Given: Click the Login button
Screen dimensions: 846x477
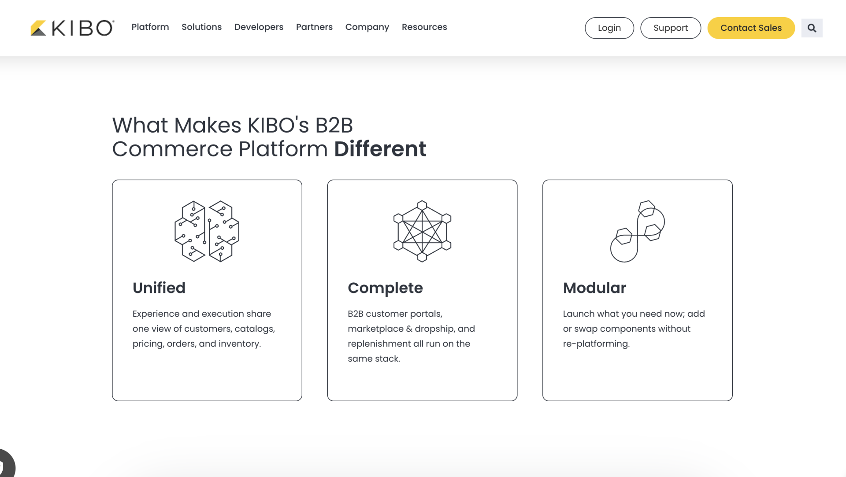Looking at the screenshot, I should pyautogui.click(x=609, y=28).
